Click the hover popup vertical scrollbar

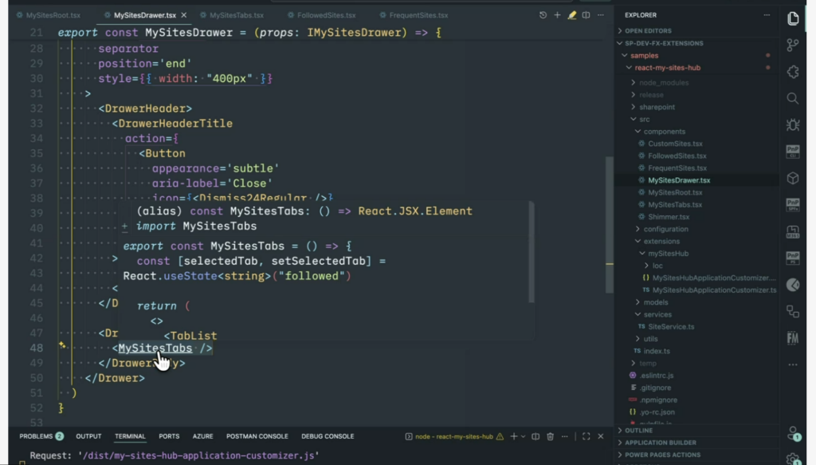(x=531, y=252)
